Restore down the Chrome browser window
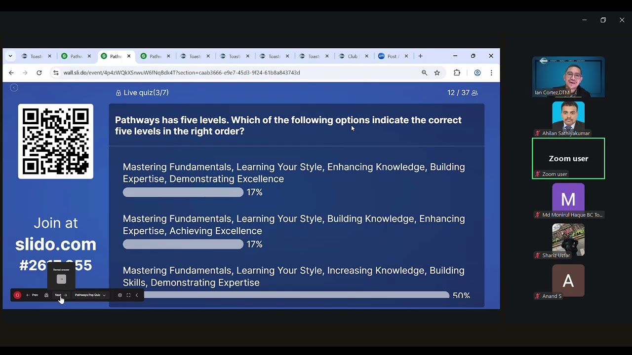 click(x=473, y=56)
